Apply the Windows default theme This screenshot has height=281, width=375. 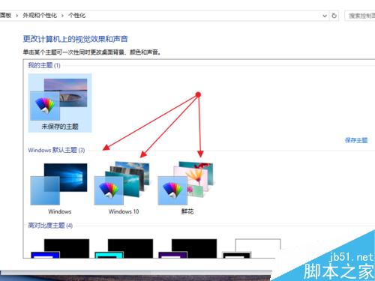pyautogui.click(x=59, y=189)
